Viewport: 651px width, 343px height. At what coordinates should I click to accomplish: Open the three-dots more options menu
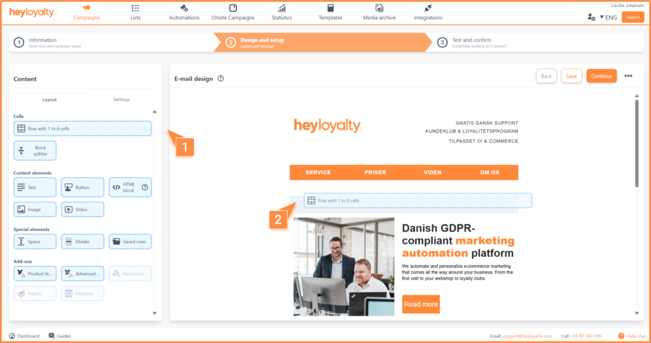628,76
